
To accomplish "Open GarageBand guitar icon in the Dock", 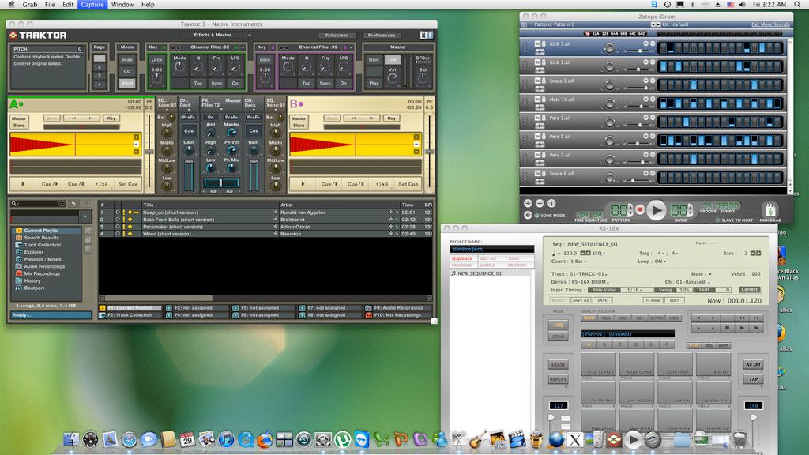I will pyautogui.click(x=478, y=439).
